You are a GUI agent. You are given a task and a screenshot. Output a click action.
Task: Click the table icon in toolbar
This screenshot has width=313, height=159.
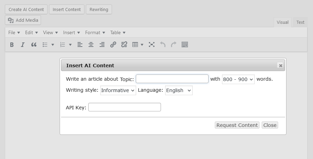point(135,44)
